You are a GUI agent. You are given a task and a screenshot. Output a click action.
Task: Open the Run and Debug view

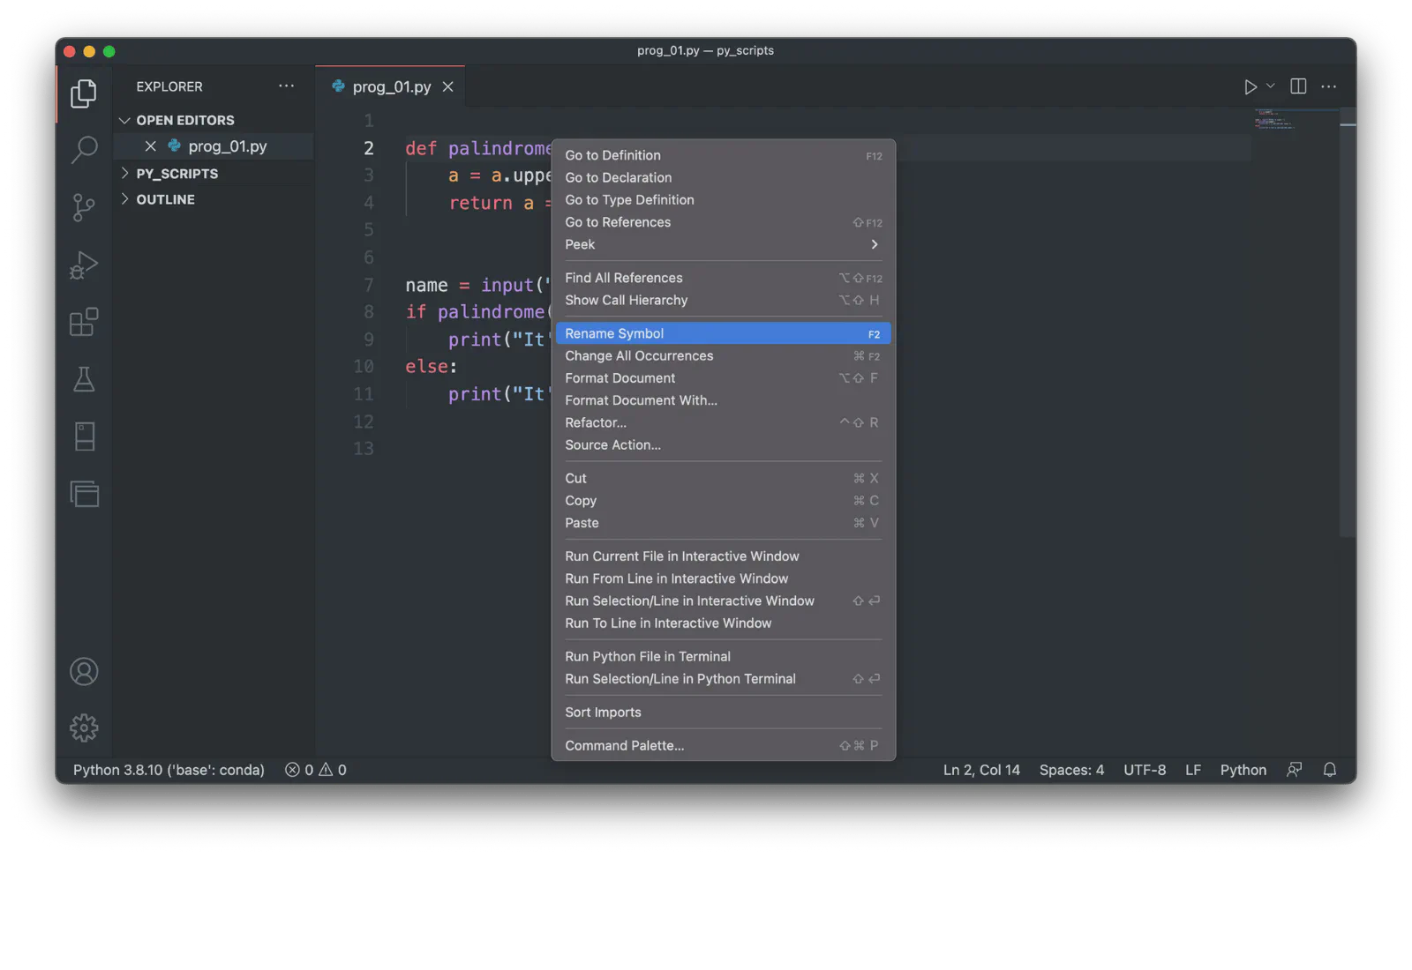click(x=84, y=265)
